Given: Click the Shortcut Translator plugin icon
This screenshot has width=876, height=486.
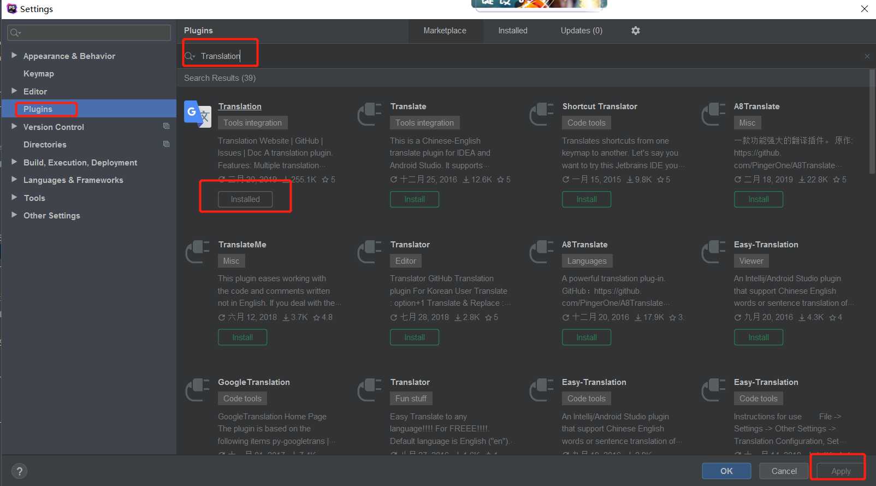Looking at the screenshot, I should [x=541, y=114].
